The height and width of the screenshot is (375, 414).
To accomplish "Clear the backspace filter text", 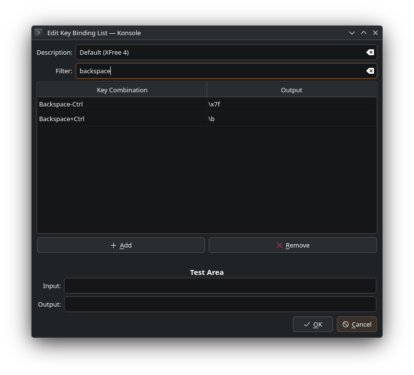I will 370,71.
